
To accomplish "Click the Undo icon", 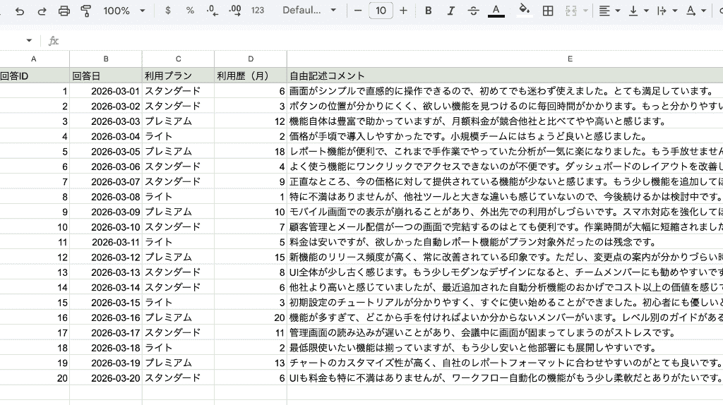I will coord(20,11).
